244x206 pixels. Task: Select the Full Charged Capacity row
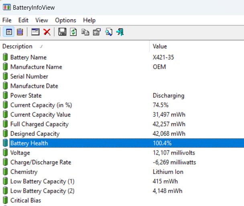pos(122,124)
